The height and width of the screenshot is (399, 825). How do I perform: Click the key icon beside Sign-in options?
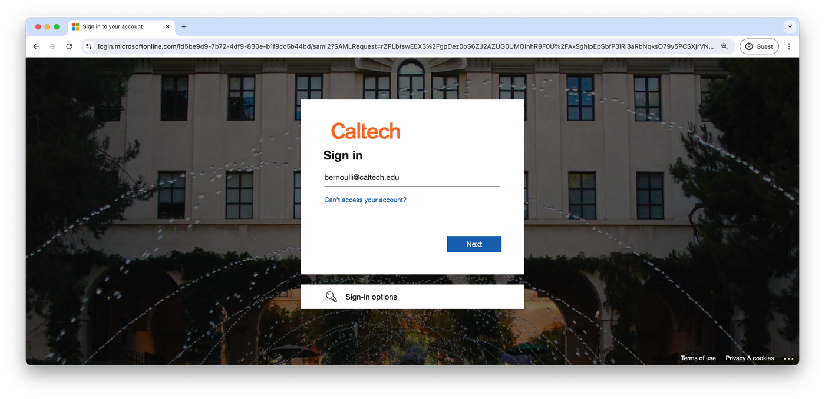tap(332, 297)
